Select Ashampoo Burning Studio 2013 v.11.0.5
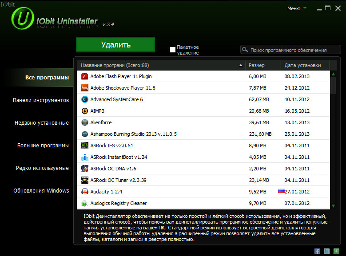 (x=134, y=134)
